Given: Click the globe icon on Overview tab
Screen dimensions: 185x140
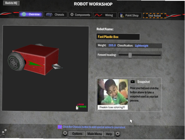Looking at the screenshot, I should point(24,14).
